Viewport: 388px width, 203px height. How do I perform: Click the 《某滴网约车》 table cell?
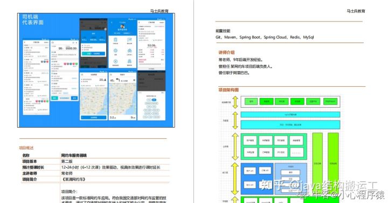(73, 179)
